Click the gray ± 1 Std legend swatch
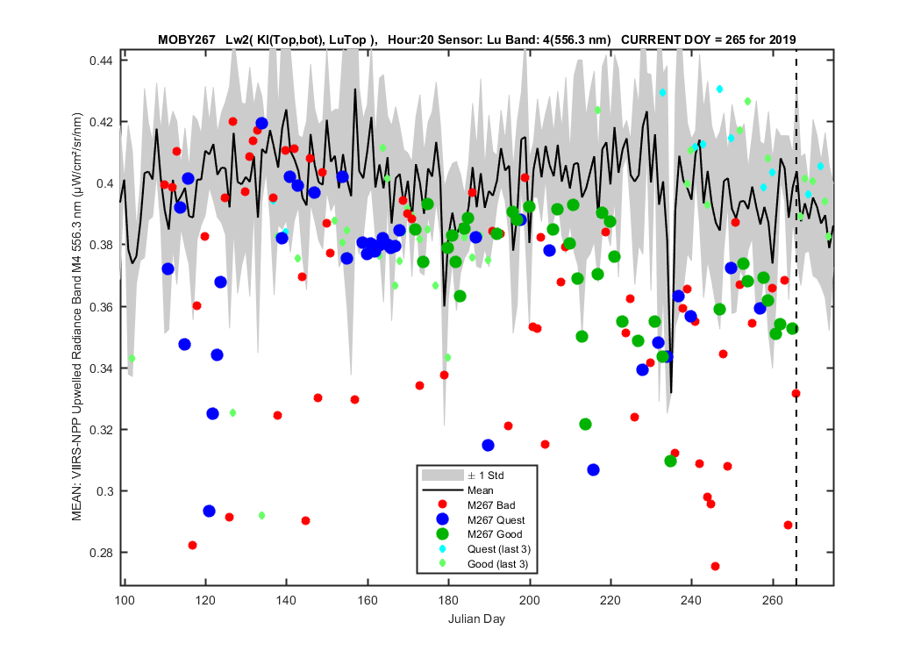921x658 pixels. [x=442, y=476]
